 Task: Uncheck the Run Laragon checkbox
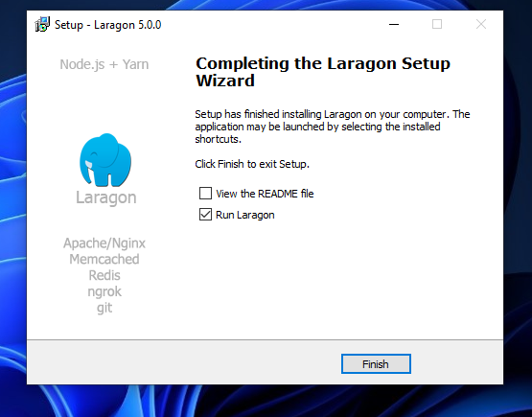[205, 215]
